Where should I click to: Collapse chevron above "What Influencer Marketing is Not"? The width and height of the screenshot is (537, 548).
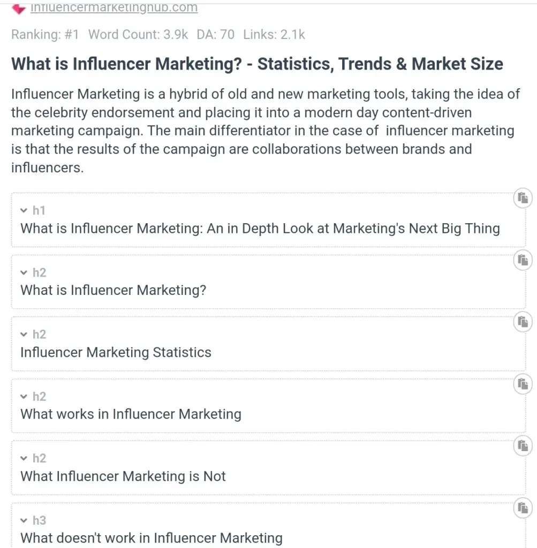coord(24,458)
